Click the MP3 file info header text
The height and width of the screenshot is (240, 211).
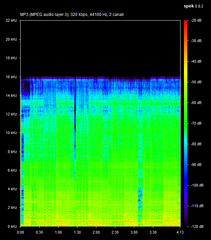point(72,15)
